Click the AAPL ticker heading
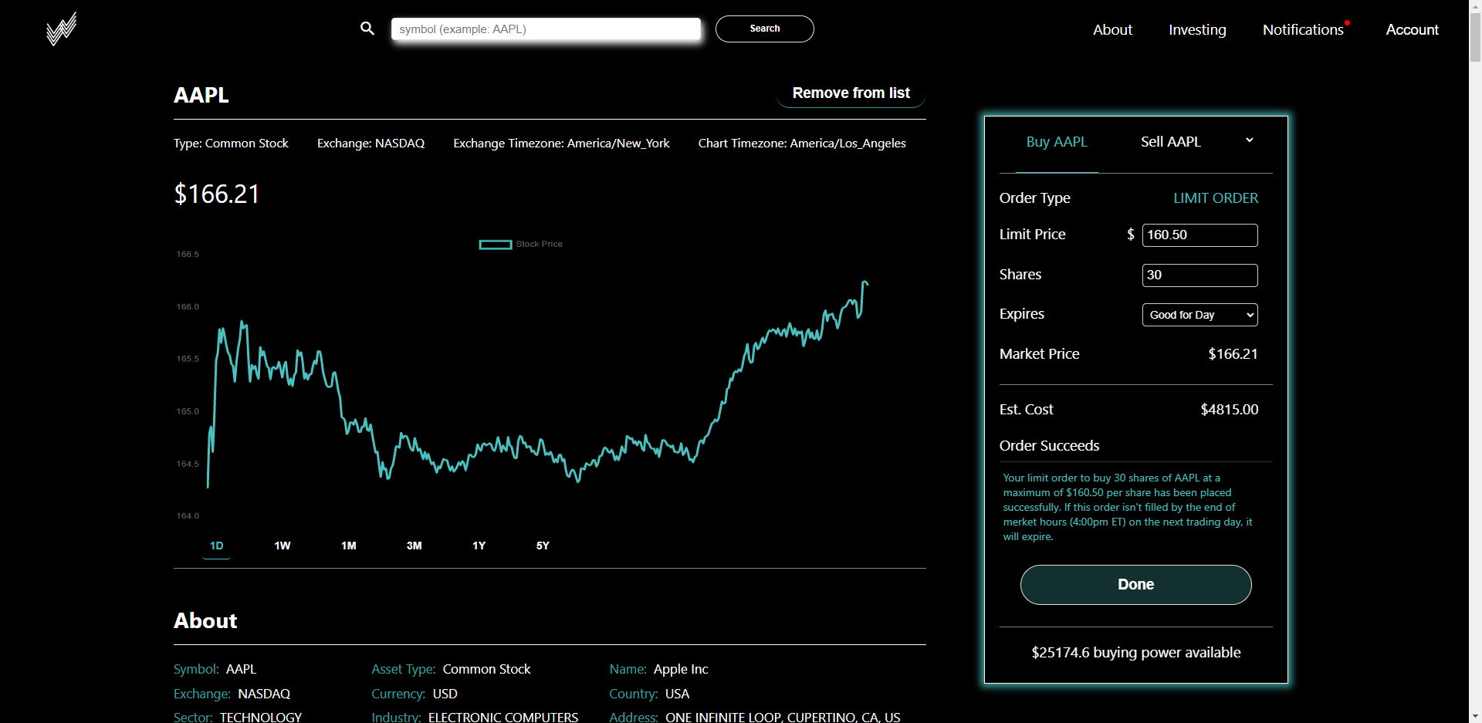 coord(201,96)
